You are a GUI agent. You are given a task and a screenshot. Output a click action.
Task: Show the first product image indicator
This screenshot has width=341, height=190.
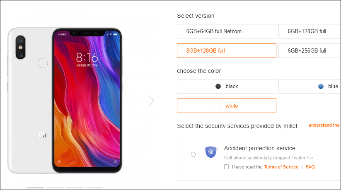coord(35,188)
